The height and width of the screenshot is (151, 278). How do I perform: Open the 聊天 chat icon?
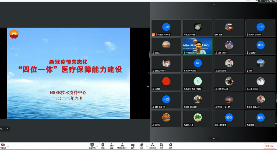pyautogui.click(x=133, y=145)
